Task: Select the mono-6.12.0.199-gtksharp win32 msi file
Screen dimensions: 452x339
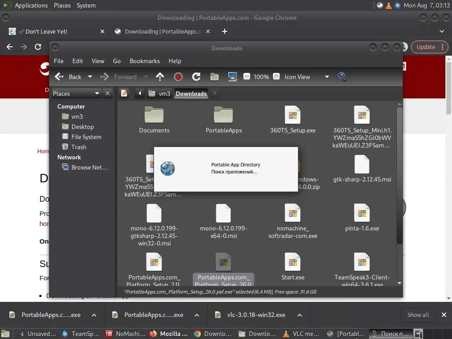Action: [x=154, y=213]
